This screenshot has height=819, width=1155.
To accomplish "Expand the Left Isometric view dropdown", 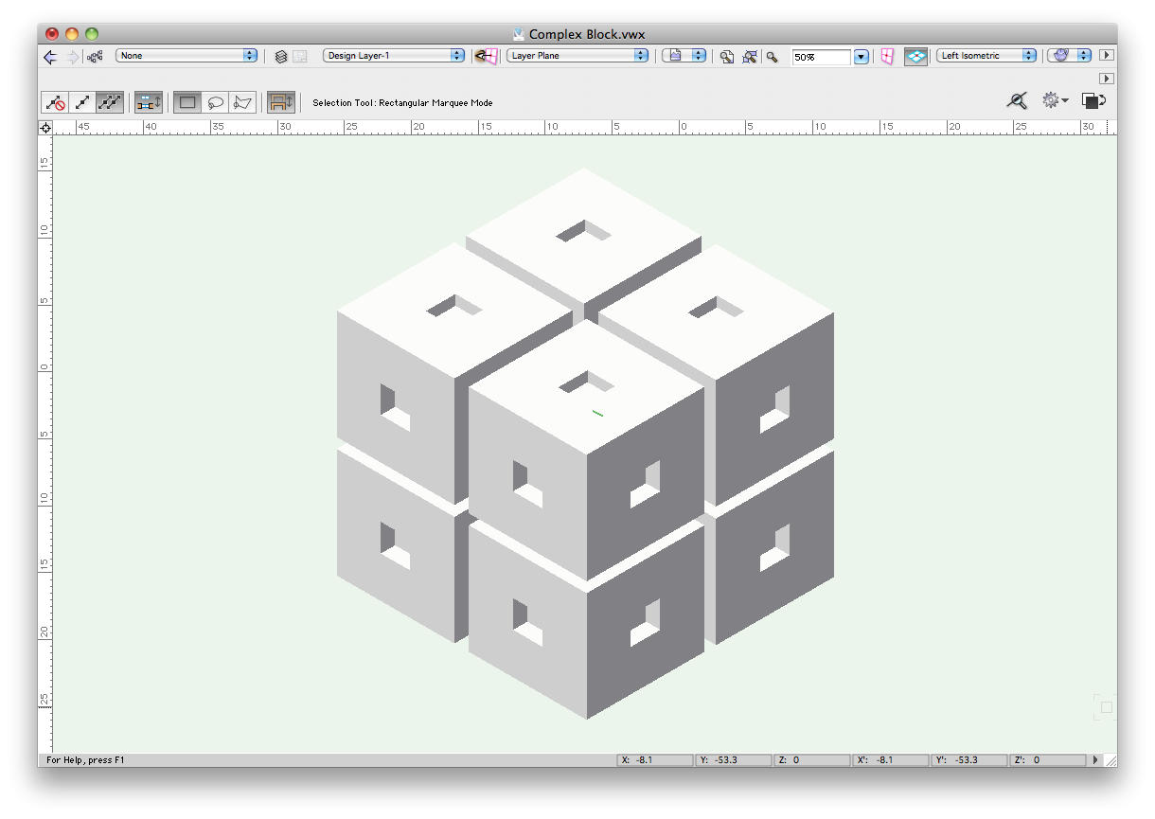I will 987,56.
